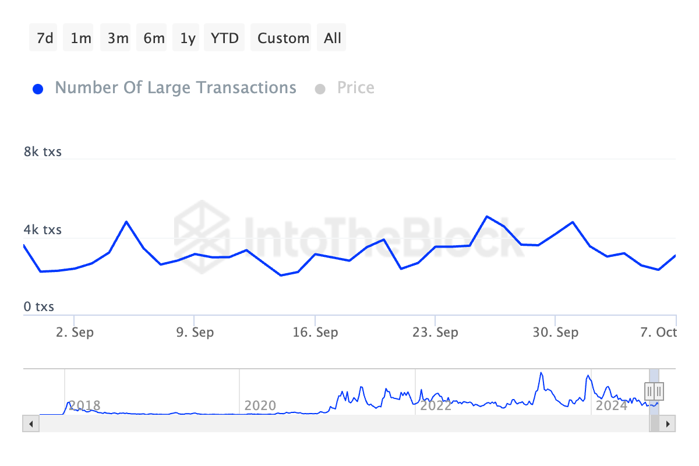Enable the Price series legend

tap(355, 88)
